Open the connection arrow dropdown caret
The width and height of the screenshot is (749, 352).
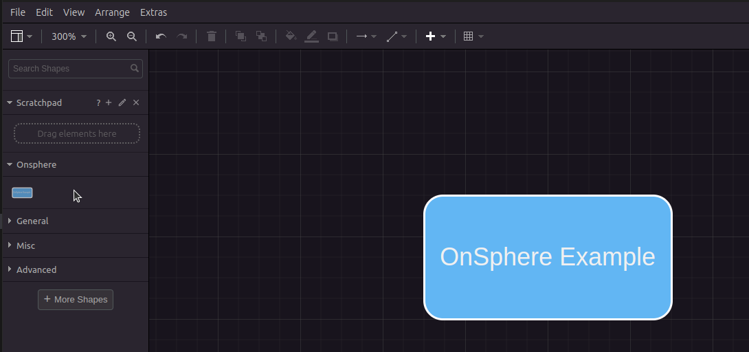(x=374, y=36)
